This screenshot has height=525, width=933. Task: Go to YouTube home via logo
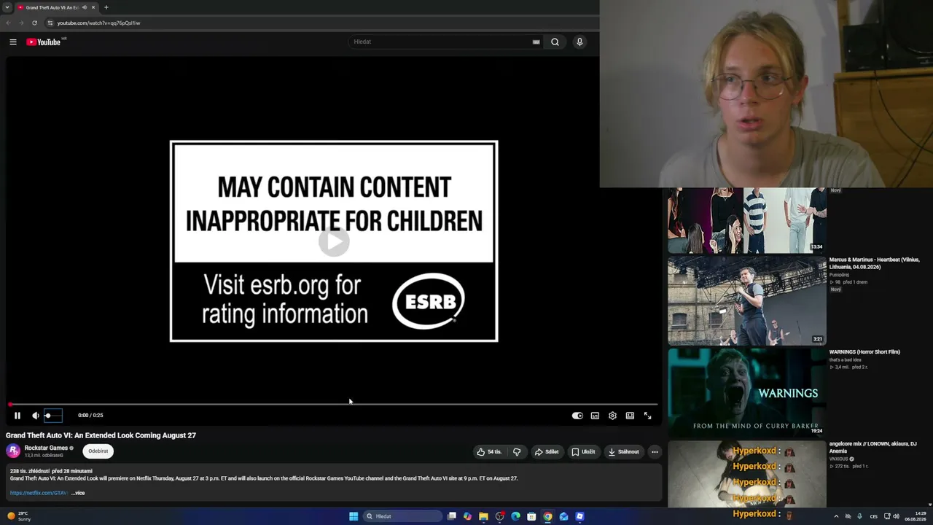coord(44,42)
